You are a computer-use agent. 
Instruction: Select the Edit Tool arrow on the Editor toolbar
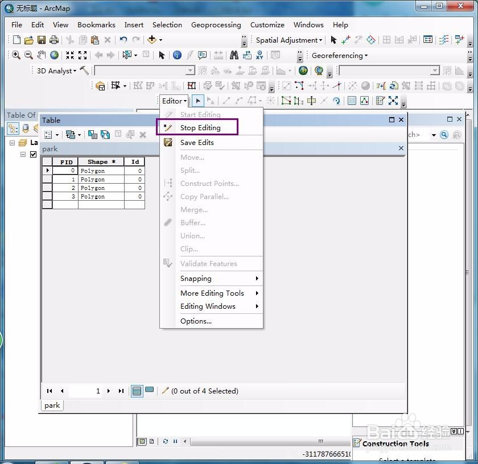pyautogui.click(x=198, y=101)
